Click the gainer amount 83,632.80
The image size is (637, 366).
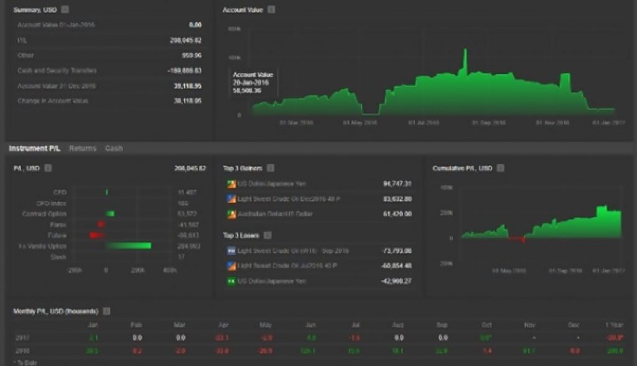398,199
